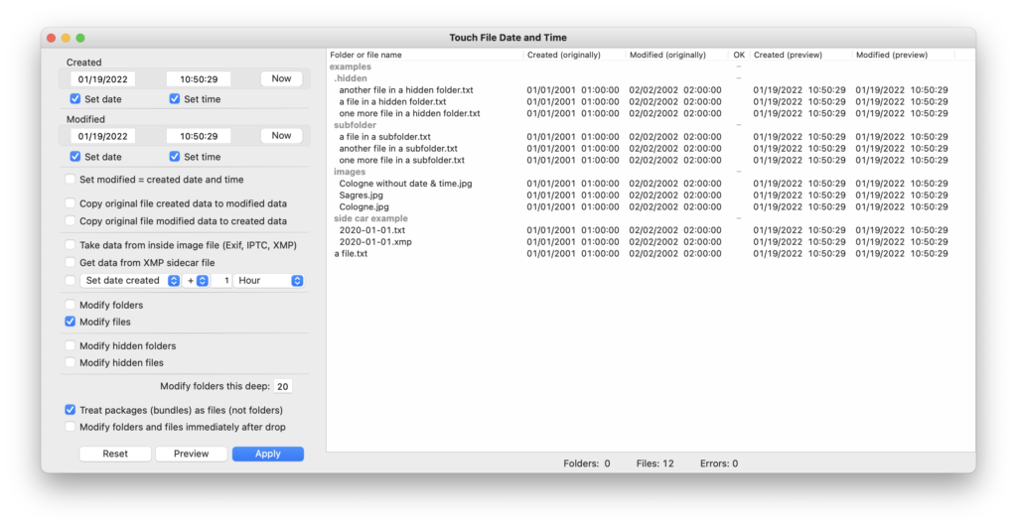
Task: Select the examples folder row
Action: tap(651, 66)
